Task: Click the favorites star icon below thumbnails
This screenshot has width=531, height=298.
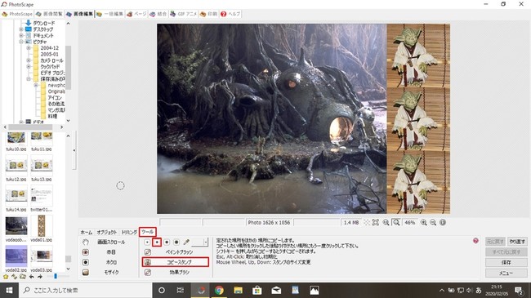Action: coord(6,277)
